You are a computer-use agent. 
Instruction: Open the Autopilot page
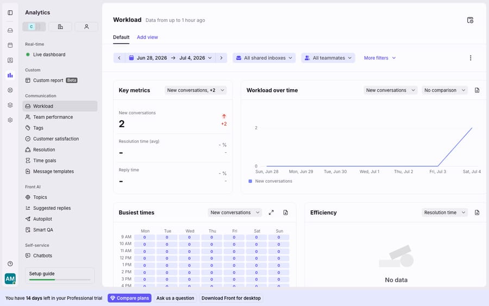tap(60, 219)
